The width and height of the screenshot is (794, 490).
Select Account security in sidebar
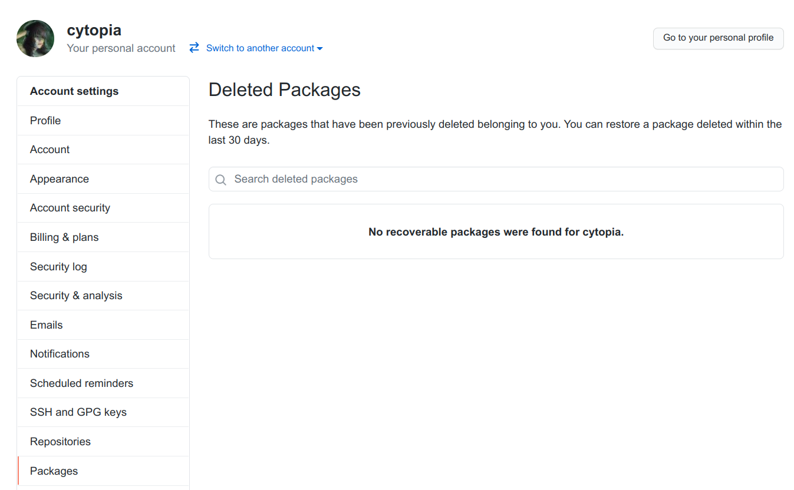[70, 208]
